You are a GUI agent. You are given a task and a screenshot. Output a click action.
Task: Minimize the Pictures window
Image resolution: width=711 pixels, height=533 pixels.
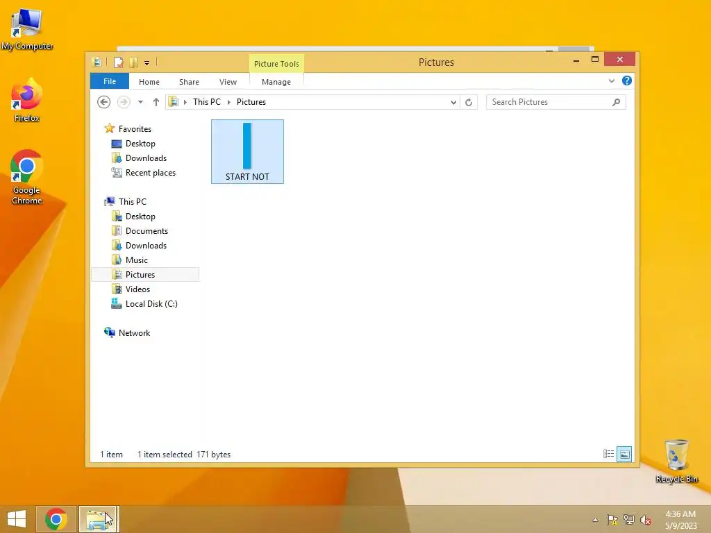pyautogui.click(x=576, y=60)
